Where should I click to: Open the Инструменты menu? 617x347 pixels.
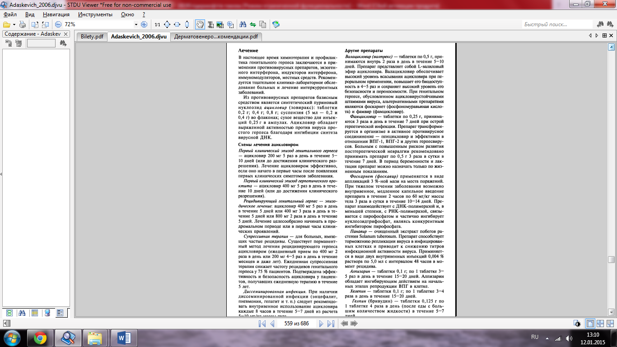pos(95,14)
